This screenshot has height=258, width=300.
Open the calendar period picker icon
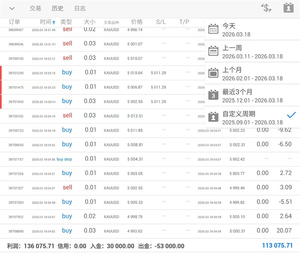point(288,8)
